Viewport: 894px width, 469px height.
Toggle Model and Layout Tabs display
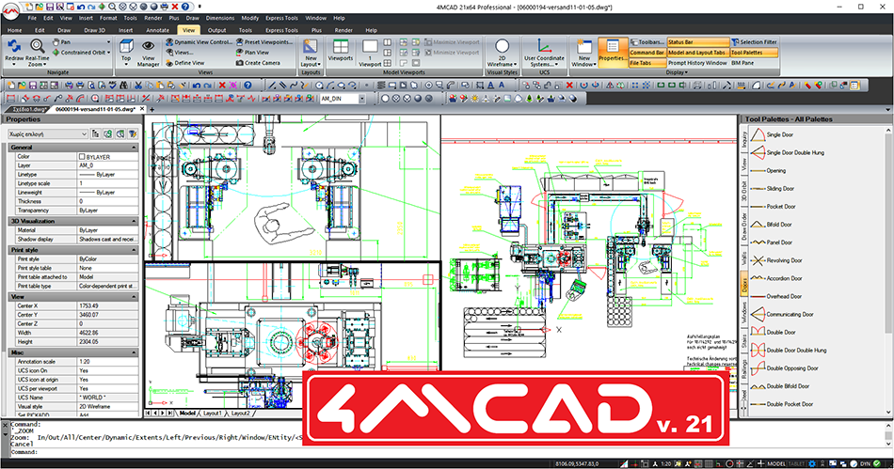698,53
